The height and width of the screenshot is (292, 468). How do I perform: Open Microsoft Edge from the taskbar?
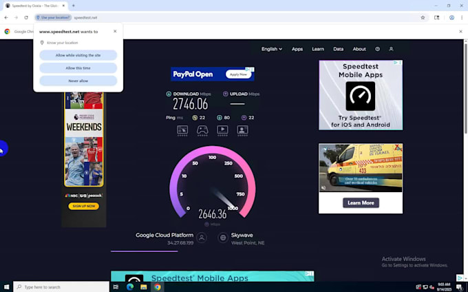tap(130, 287)
